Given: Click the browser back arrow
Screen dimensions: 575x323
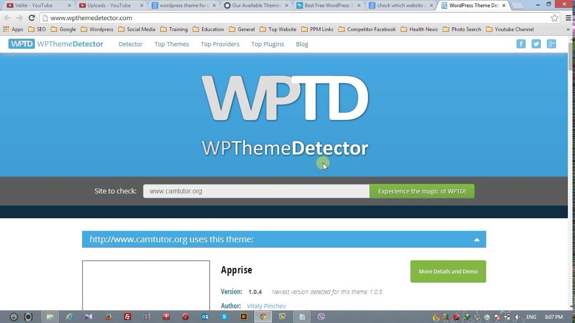Looking at the screenshot, I should [x=7, y=18].
